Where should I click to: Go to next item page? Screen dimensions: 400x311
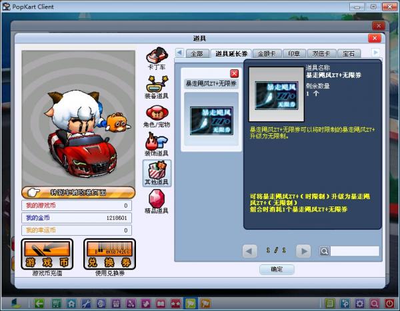coord(303,251)
